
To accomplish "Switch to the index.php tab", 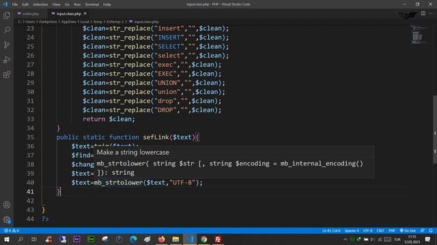I will point(30,14).
